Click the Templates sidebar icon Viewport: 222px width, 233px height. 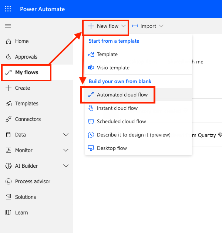tap(9, 104)
